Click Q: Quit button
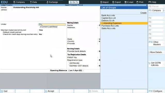 (x=7, y=91)
